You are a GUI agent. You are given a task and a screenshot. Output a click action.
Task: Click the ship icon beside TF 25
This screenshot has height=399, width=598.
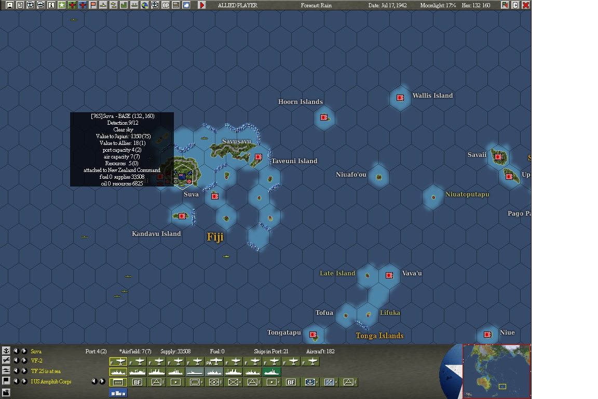click(x=6, y=370)
